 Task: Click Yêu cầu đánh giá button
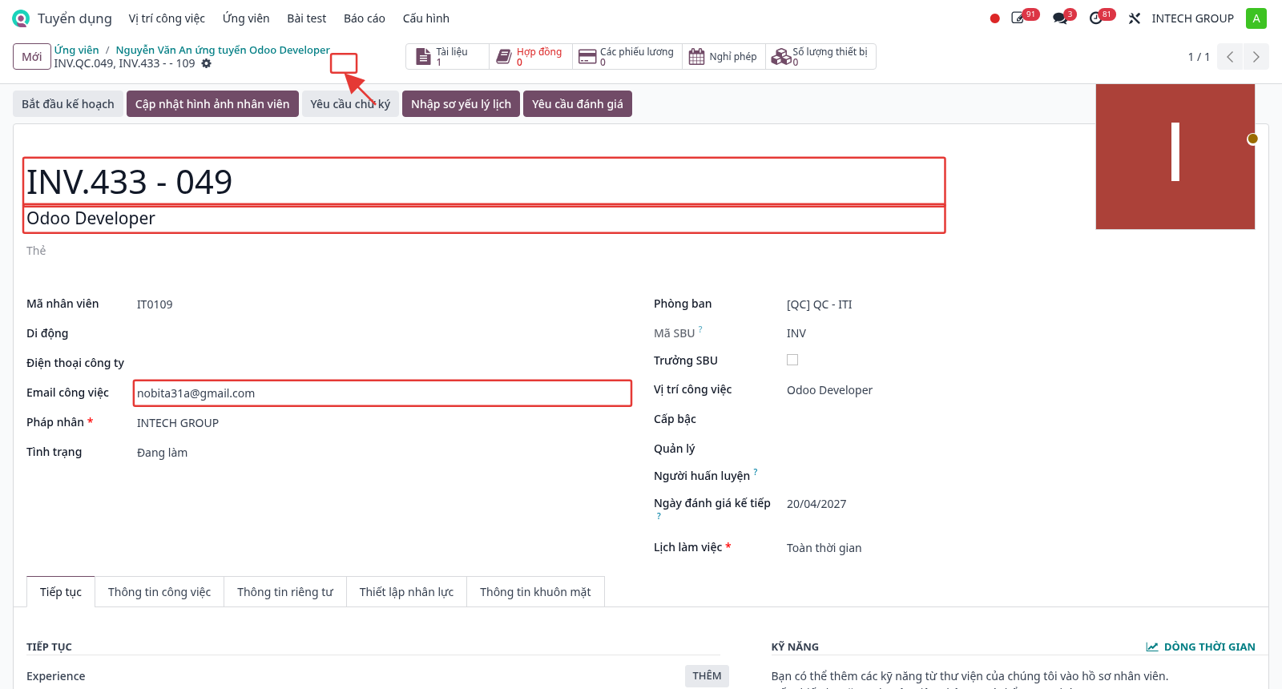coord(578,104)
